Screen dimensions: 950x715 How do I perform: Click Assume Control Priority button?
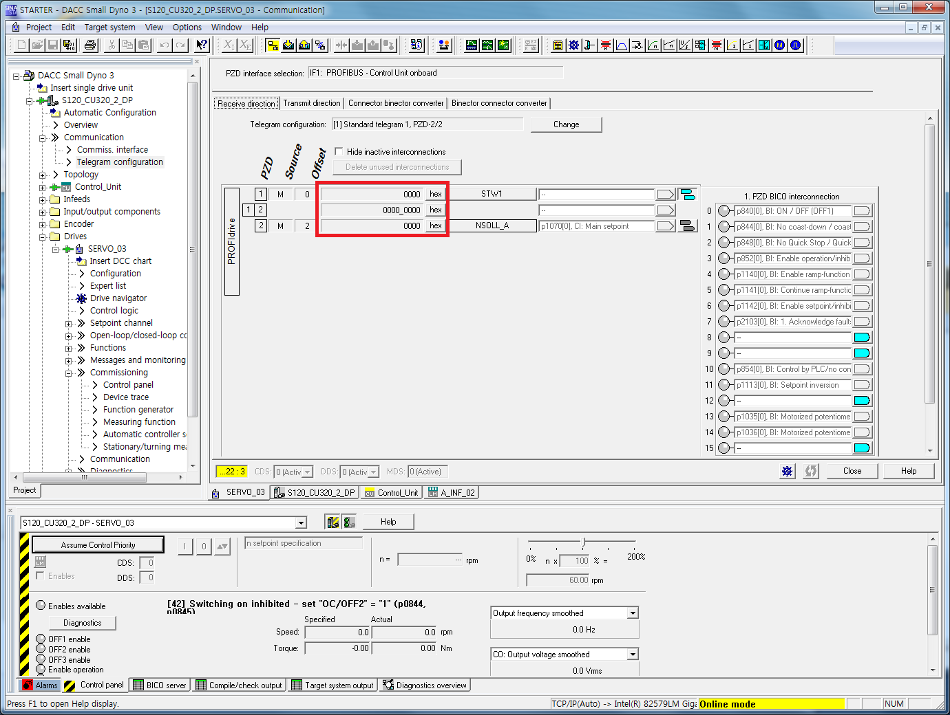[98, 545]
